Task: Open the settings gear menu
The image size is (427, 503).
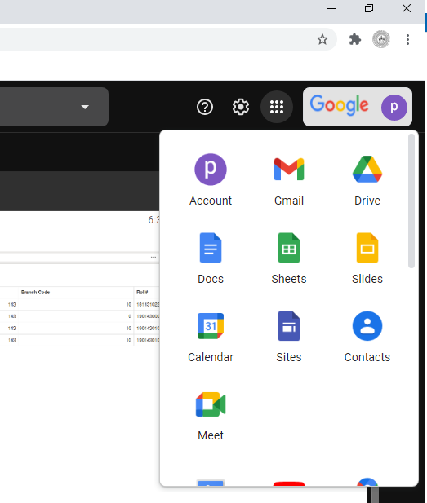Action: click(x=241, y=107)
